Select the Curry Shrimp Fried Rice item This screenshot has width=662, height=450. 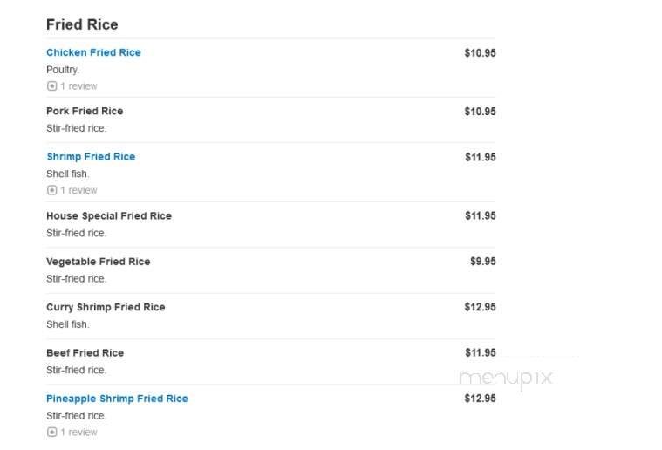tap(106, 307)
